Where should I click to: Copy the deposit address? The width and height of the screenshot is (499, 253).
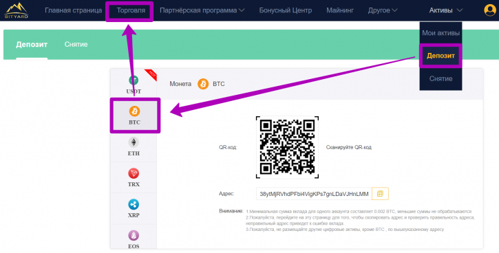[x=380, y=194]
